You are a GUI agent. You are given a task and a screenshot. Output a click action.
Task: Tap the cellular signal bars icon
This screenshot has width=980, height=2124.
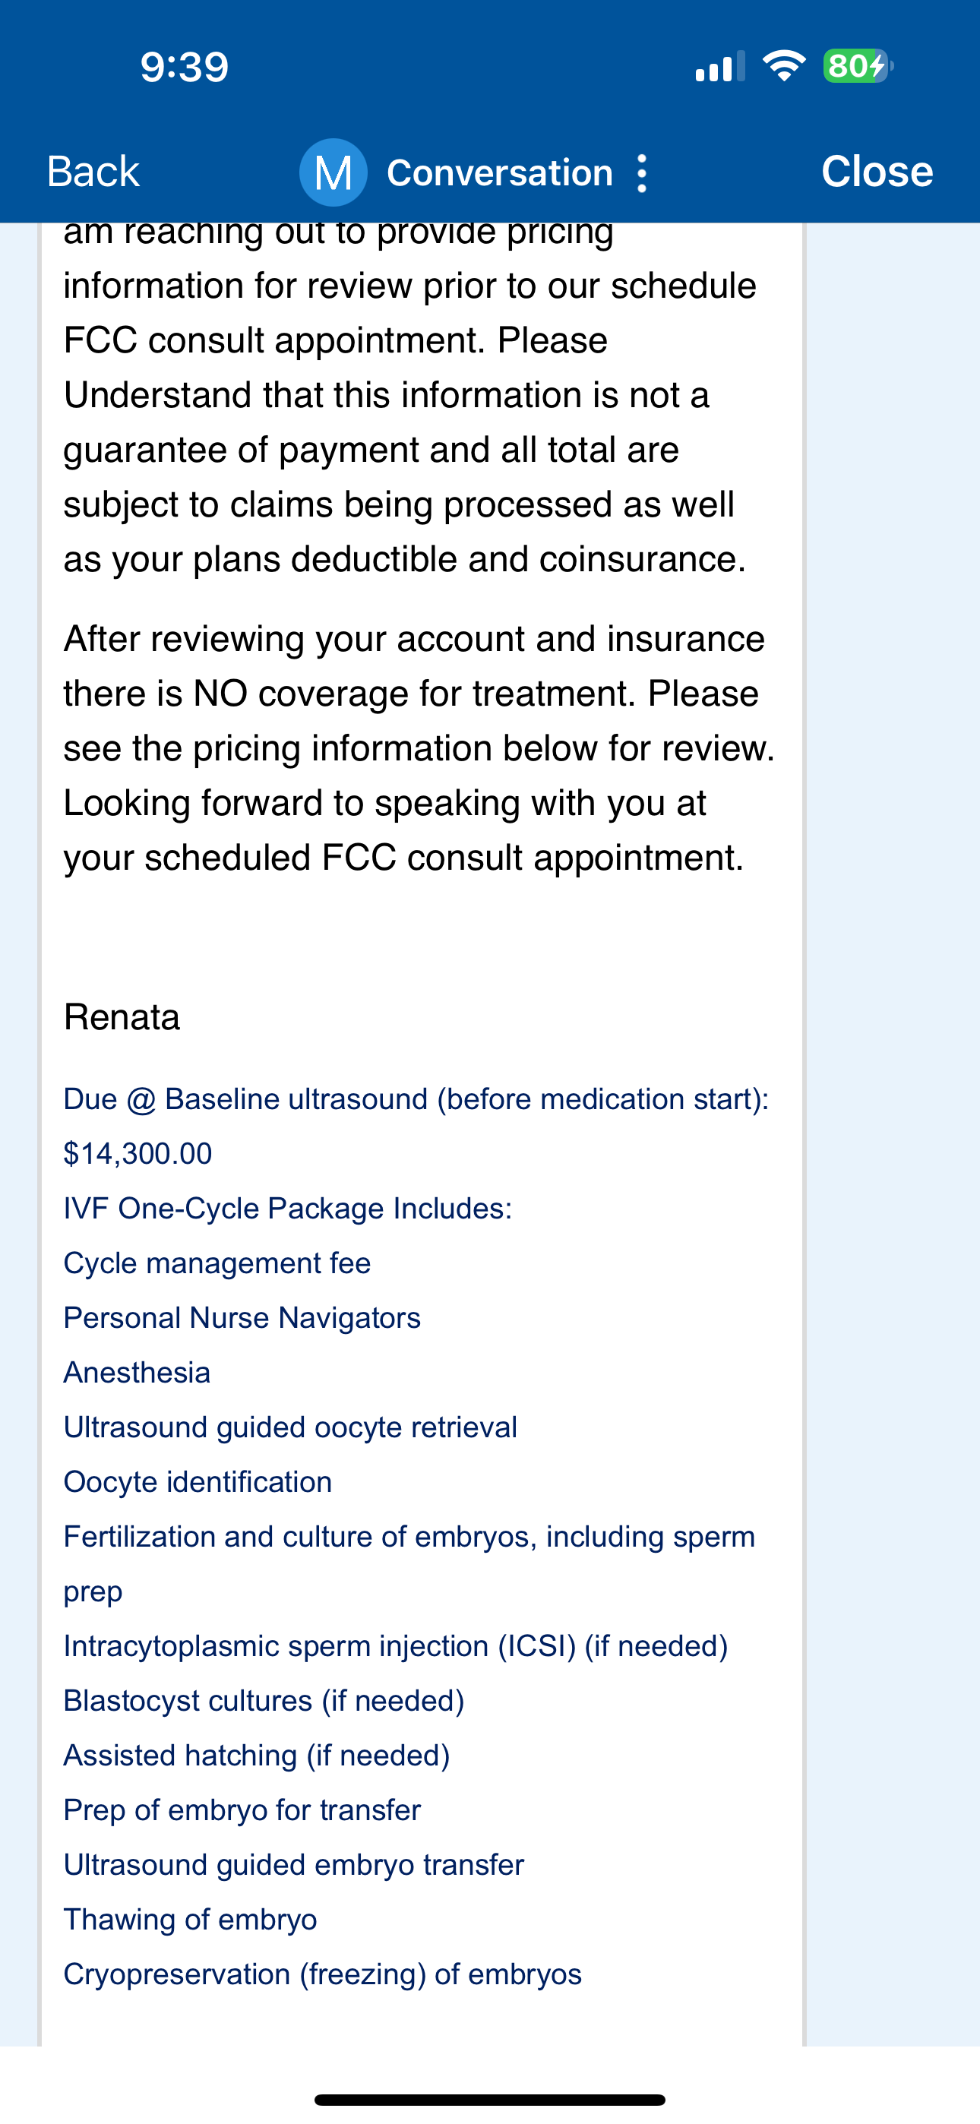click(x=719, y=67)
